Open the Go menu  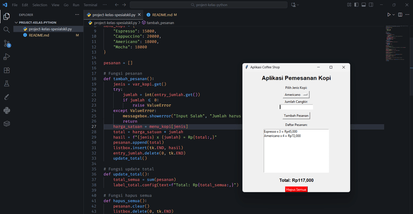click(66, 5)
